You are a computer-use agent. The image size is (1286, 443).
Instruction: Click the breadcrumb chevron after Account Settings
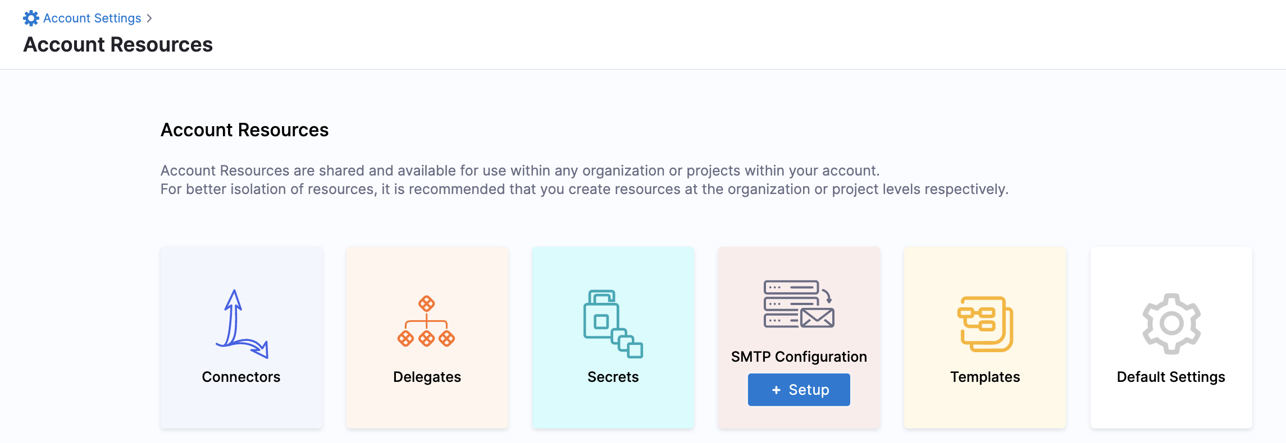click(x=149, y=19)
